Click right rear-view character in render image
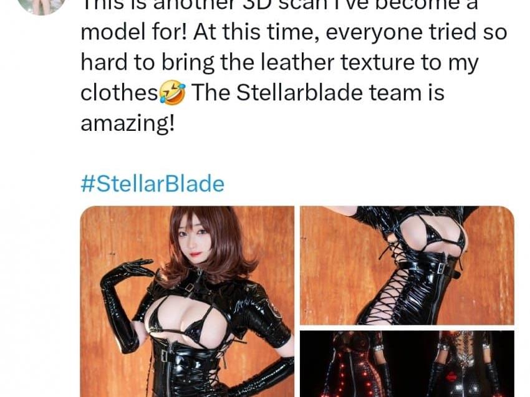 (463, 365)
